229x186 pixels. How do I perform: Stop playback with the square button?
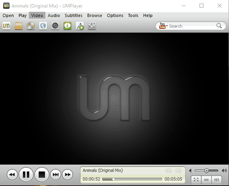point(42,174)
